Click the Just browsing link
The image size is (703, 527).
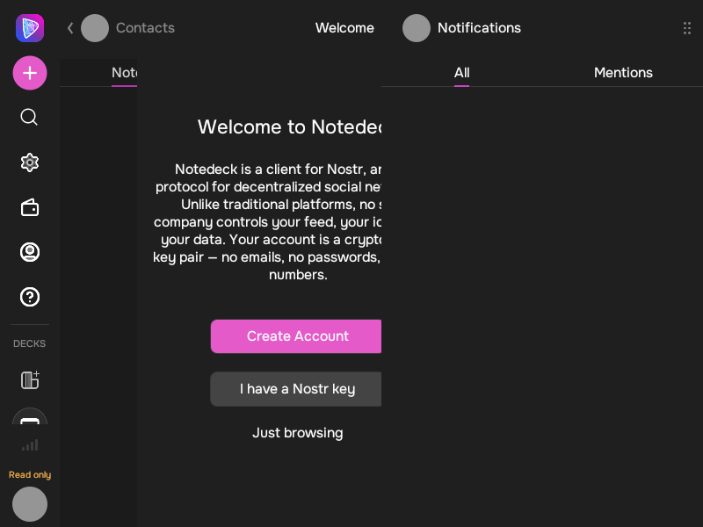pyautogui.click(x=297, y=433)
